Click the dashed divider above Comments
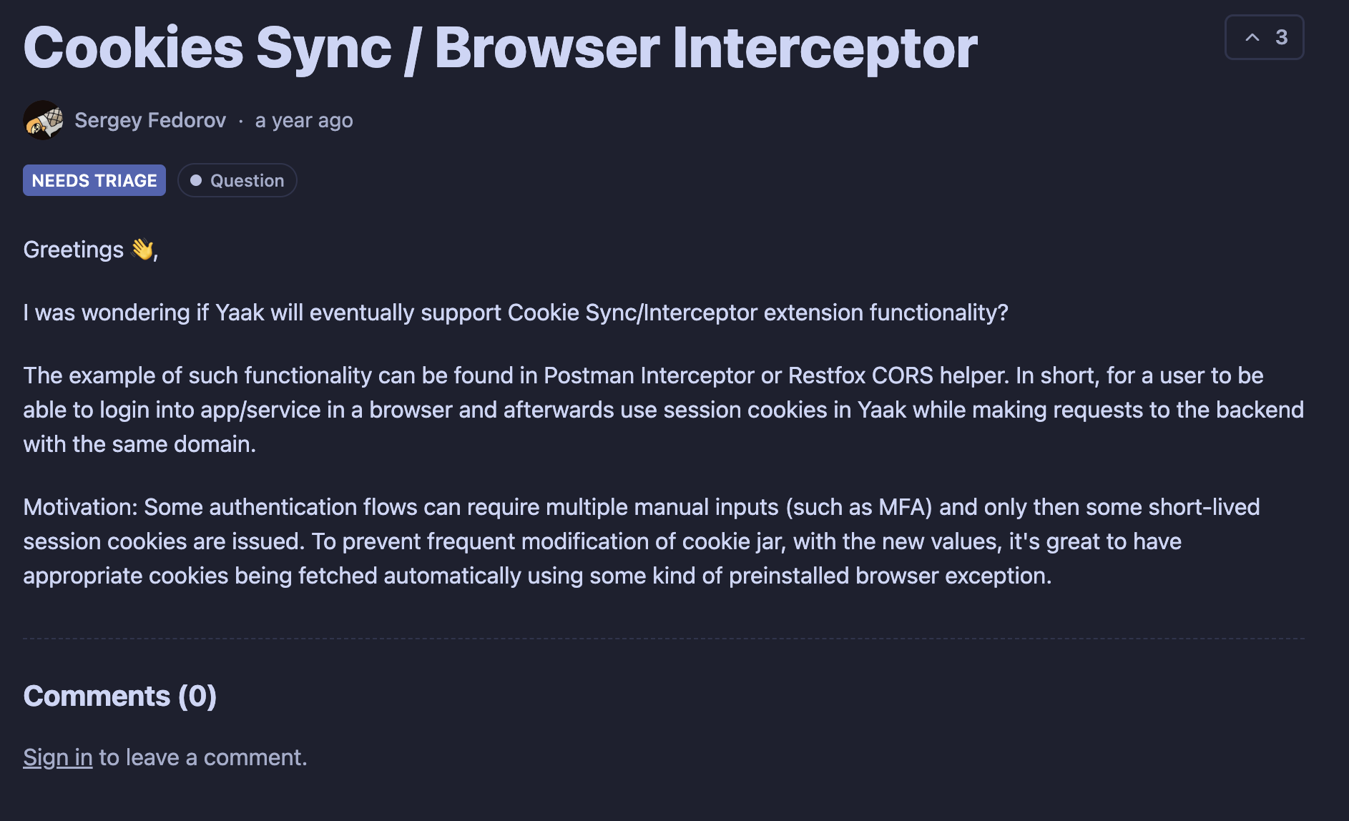Screen dimensions: 1349x821 pos(664,638)
